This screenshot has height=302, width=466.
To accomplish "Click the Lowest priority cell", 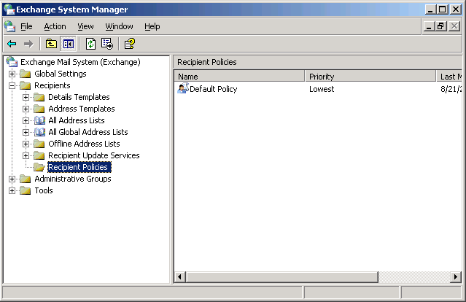I will pos(322,89).
